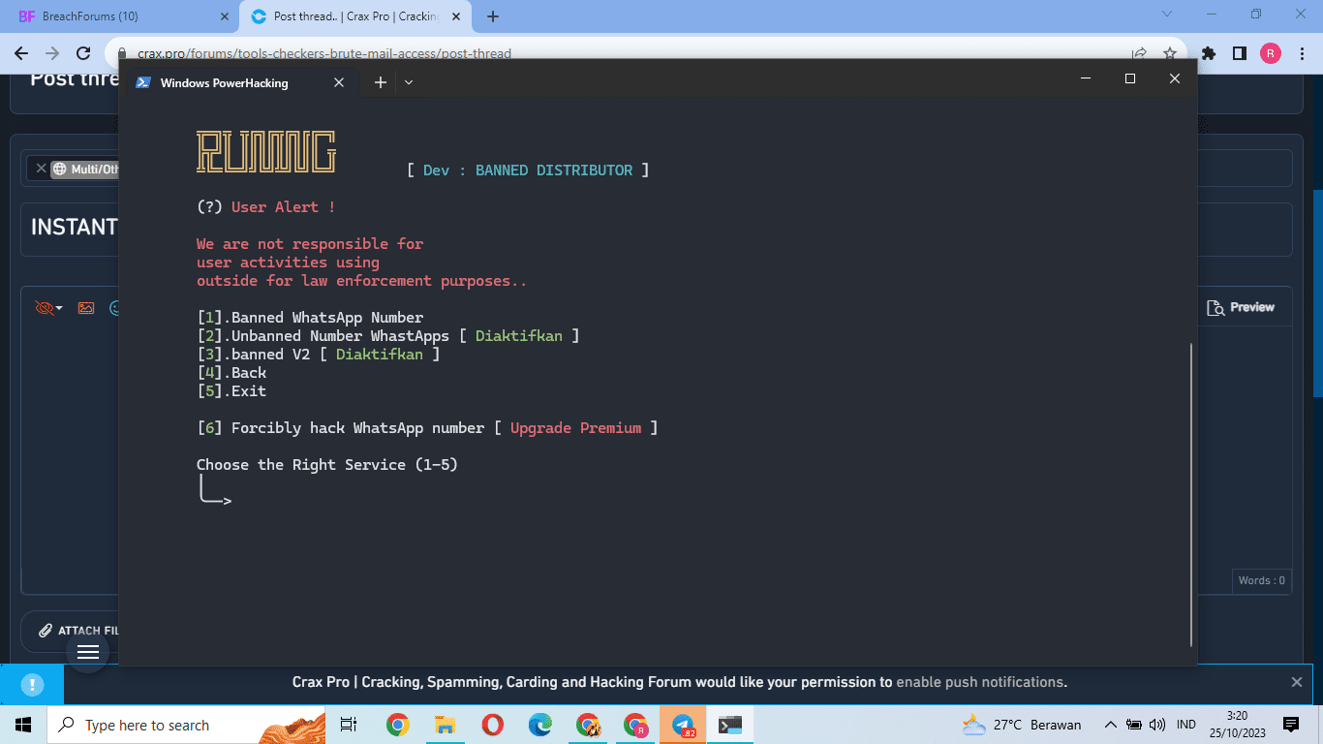Close the Windows PowerHacking terminal tab

pyautogui.click(x=339, y=82)
